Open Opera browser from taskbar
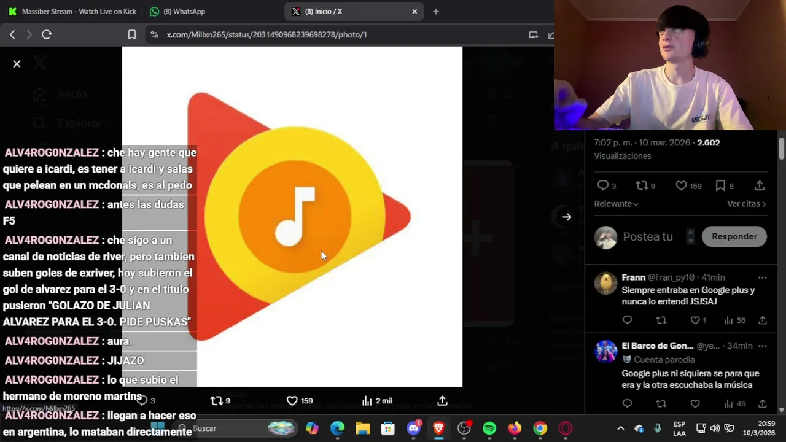Screen dimensions: 786x442 pos(565,428)
